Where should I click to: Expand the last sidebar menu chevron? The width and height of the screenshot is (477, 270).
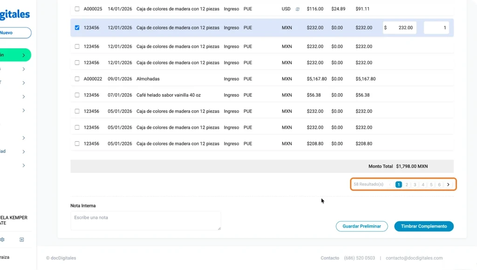tap(24, 165)
